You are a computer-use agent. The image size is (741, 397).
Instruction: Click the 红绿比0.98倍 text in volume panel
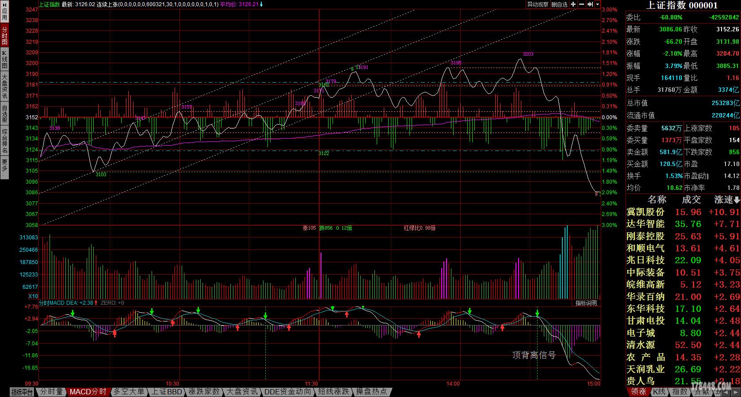420,228
